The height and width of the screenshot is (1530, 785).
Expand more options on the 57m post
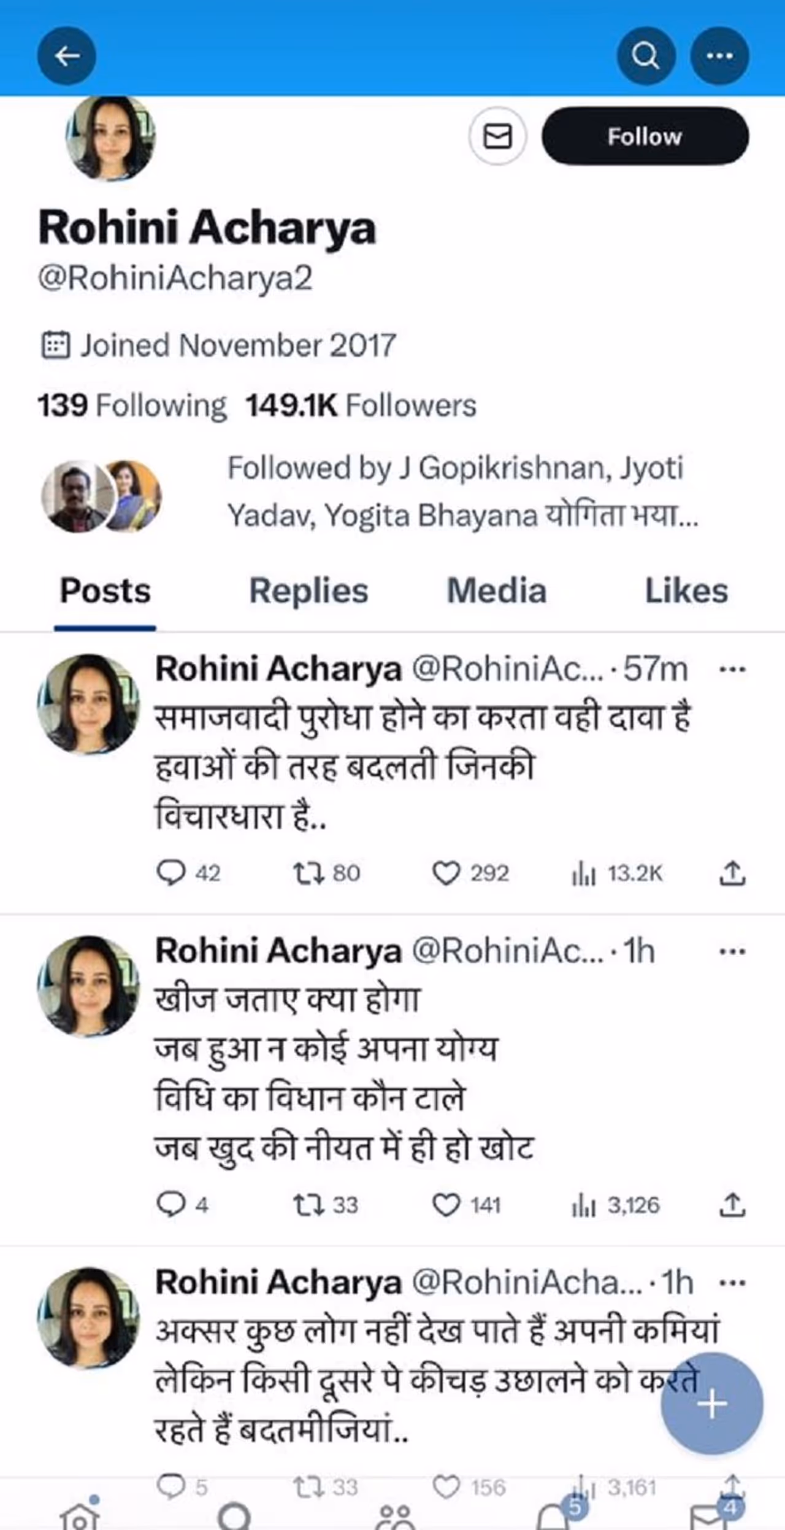click(x=732, y=669)
